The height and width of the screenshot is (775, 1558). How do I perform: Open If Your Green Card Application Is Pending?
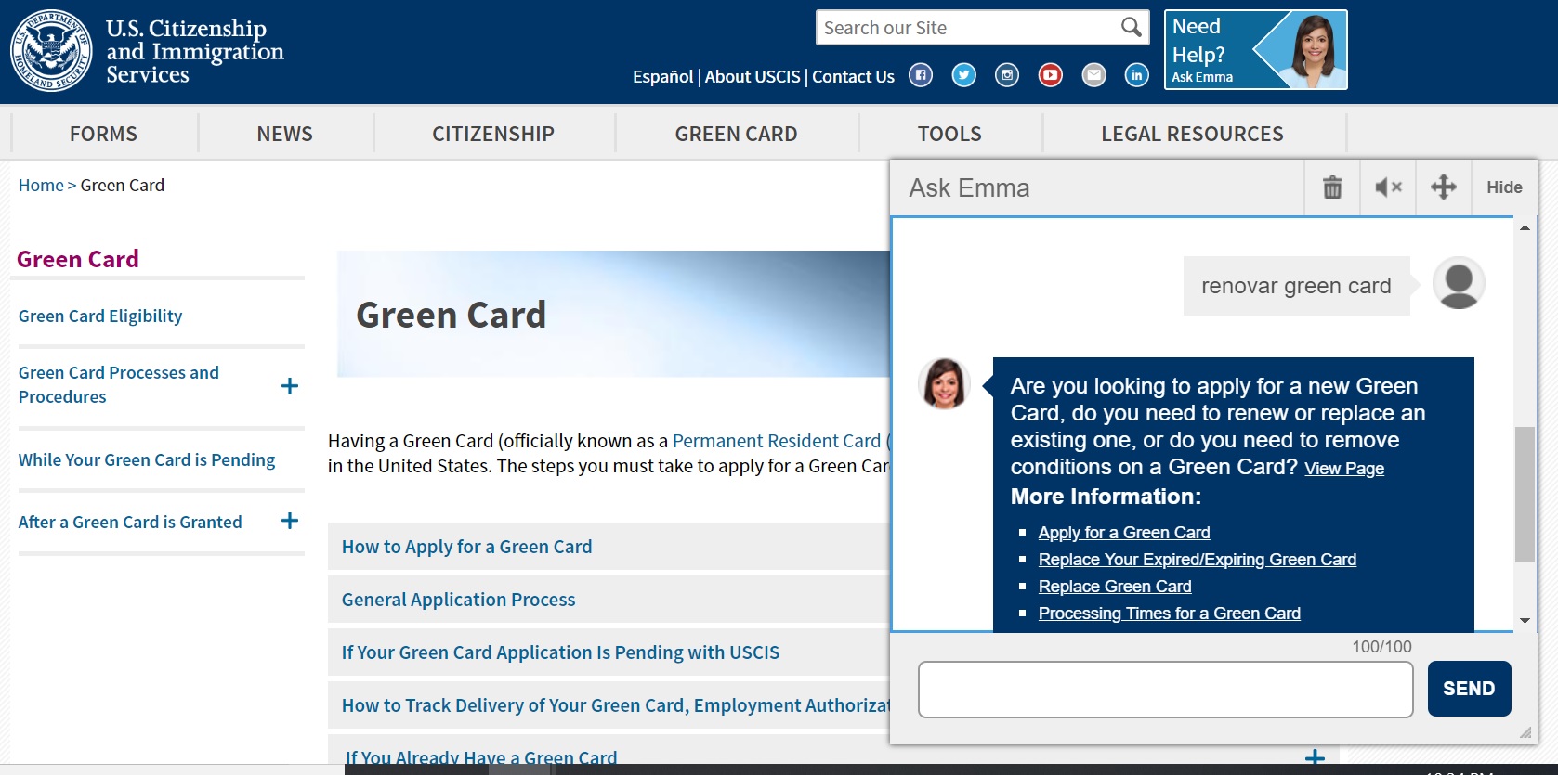pyautogui.click(x=560, y=652)
